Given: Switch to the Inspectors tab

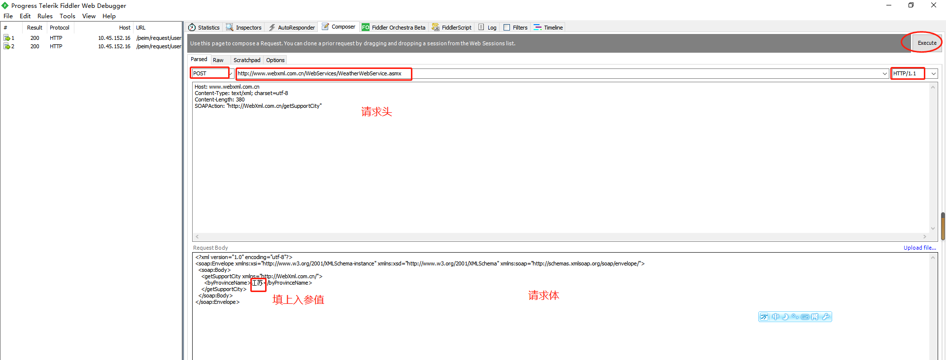Looking at the screenshot, I should click(243, 28).
